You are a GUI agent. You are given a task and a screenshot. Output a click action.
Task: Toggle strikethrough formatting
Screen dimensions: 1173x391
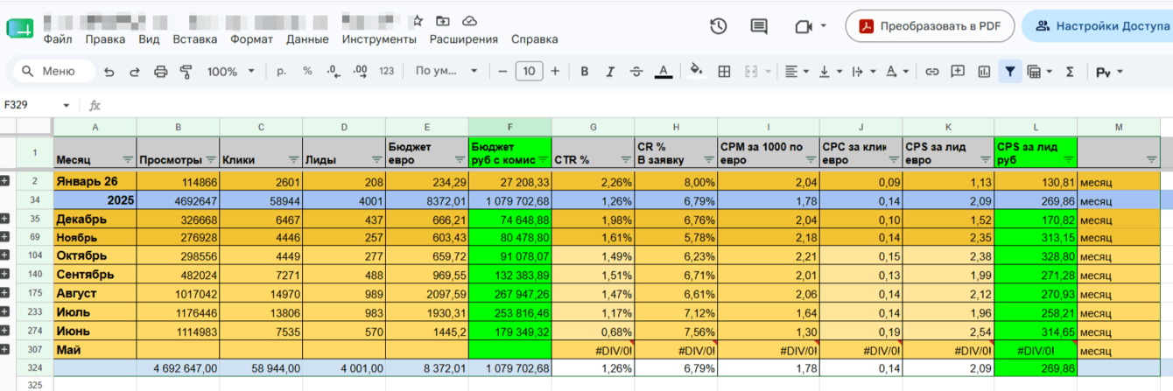click(636, 72)
